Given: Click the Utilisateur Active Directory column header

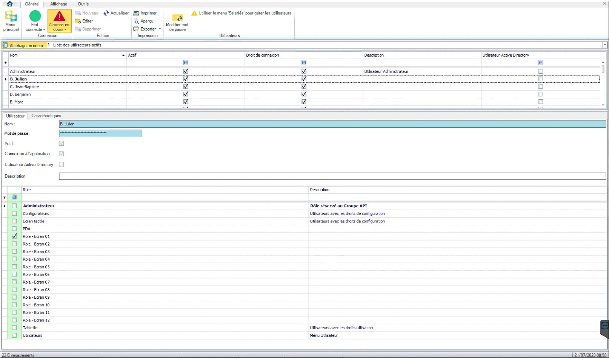Looking at the screenshot, I should click(x=540, y=55).
